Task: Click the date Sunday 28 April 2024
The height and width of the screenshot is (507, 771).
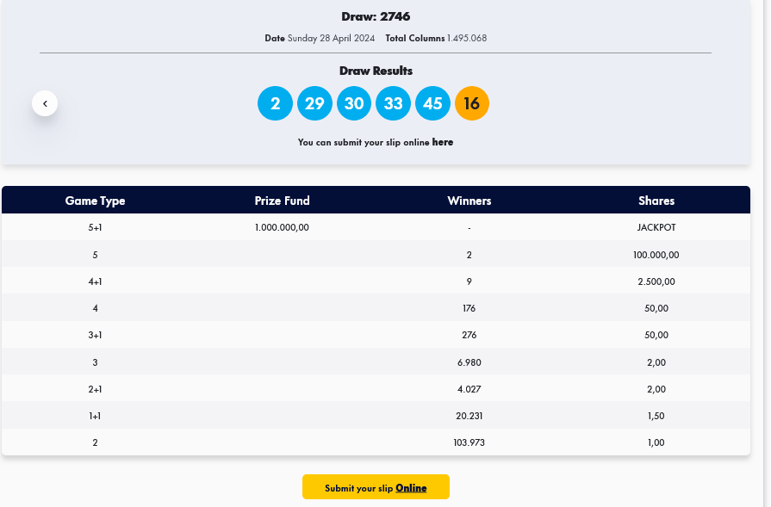Action: (333, 38)
